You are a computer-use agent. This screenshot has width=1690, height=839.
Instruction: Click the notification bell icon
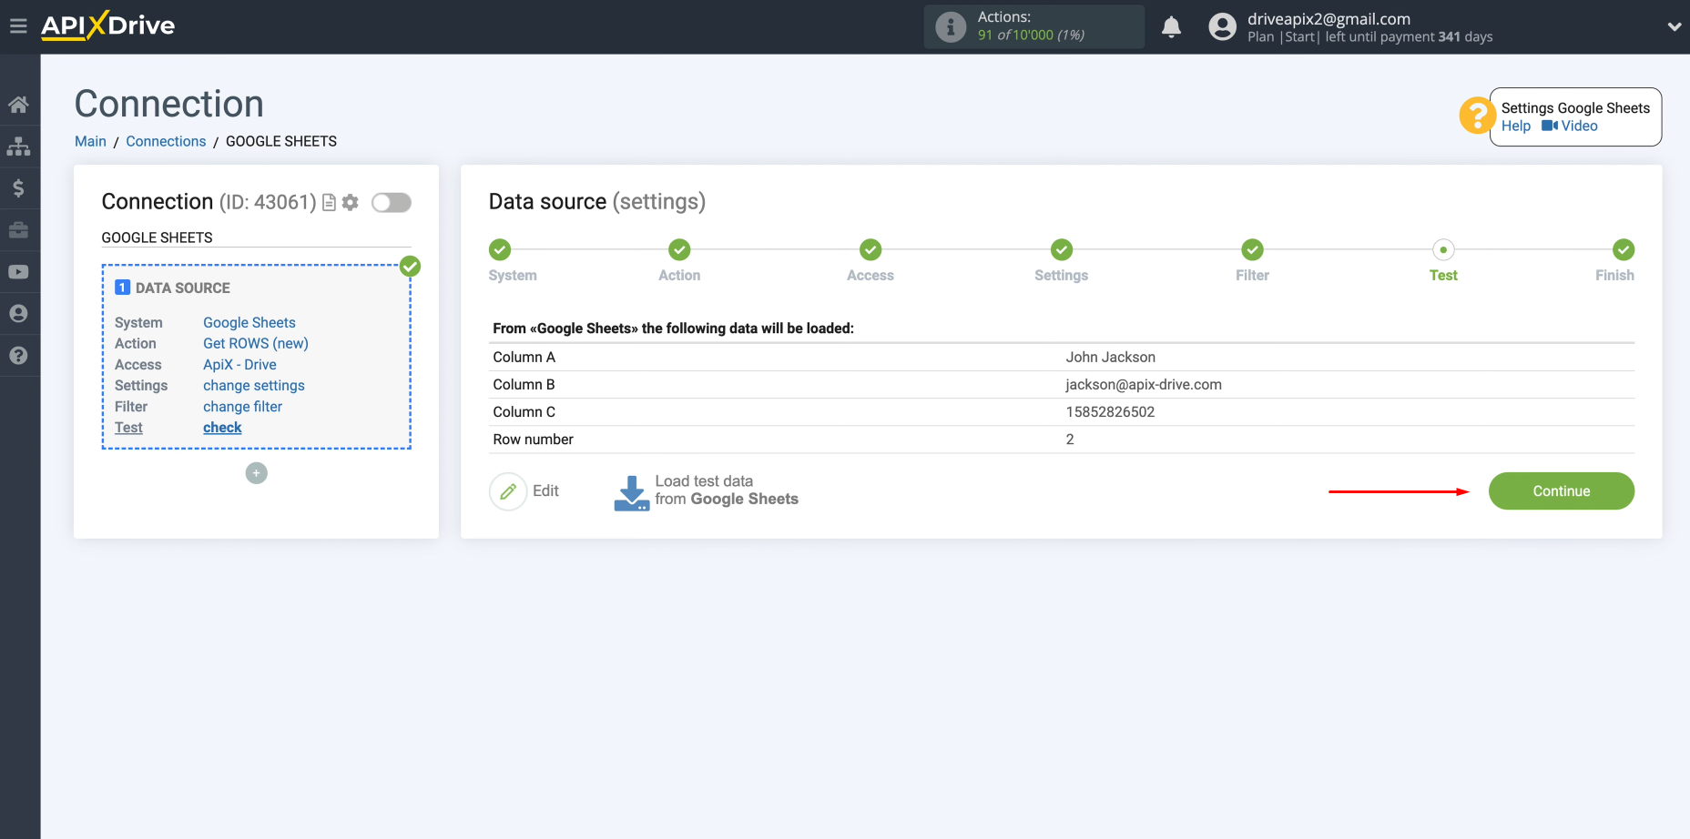(1171, 27)
